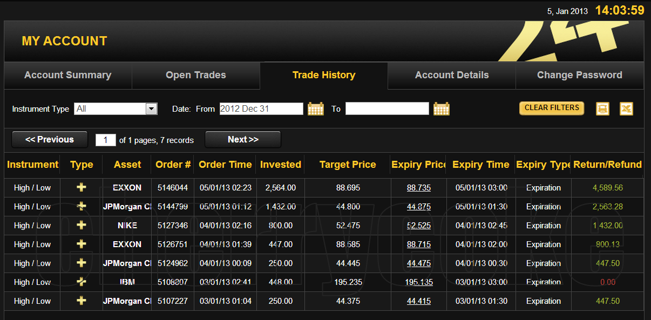Click type icon in order 5144799 row
This screenshot has height=320, width=651.
(82, 206)
